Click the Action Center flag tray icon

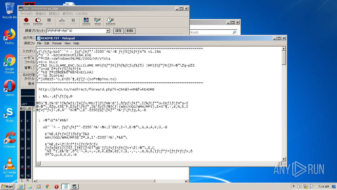tap(313, 186)
